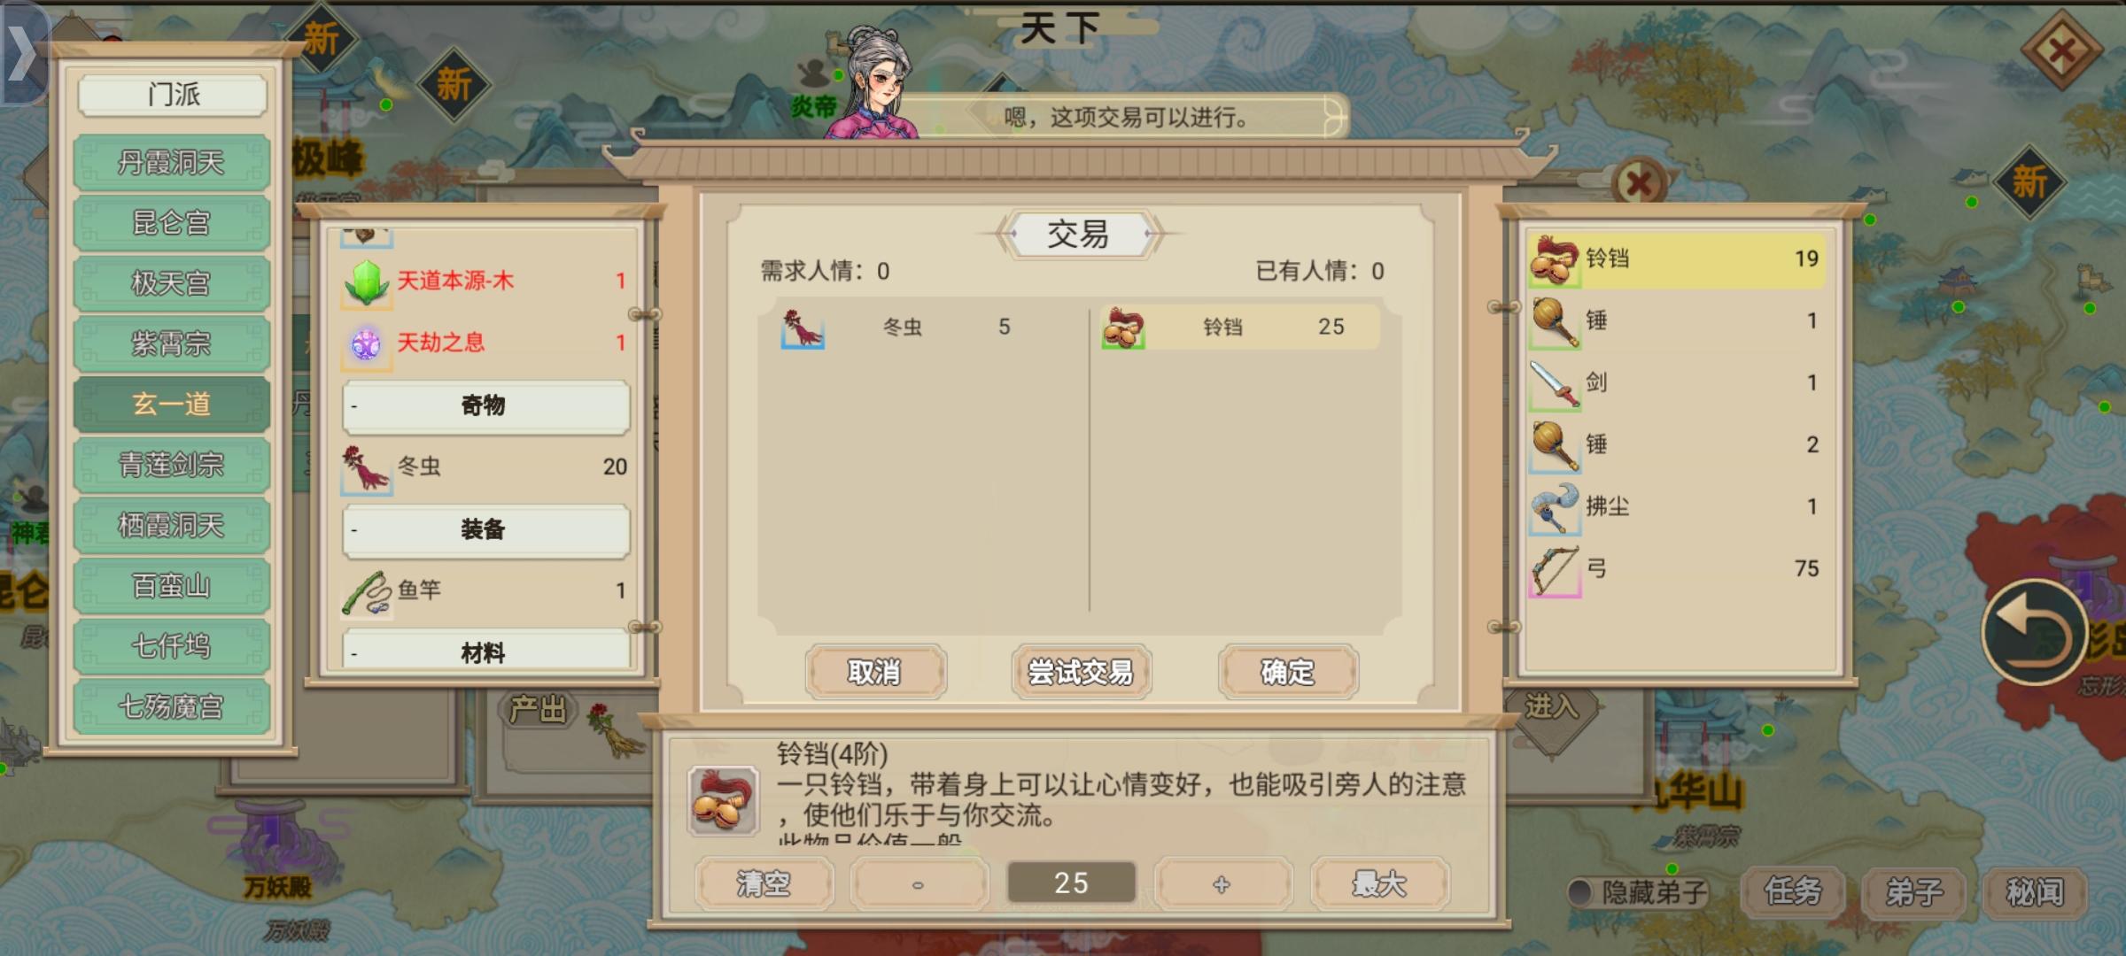
Task: Click the quantity field showing 25
Action: (x=1071, y=883)
